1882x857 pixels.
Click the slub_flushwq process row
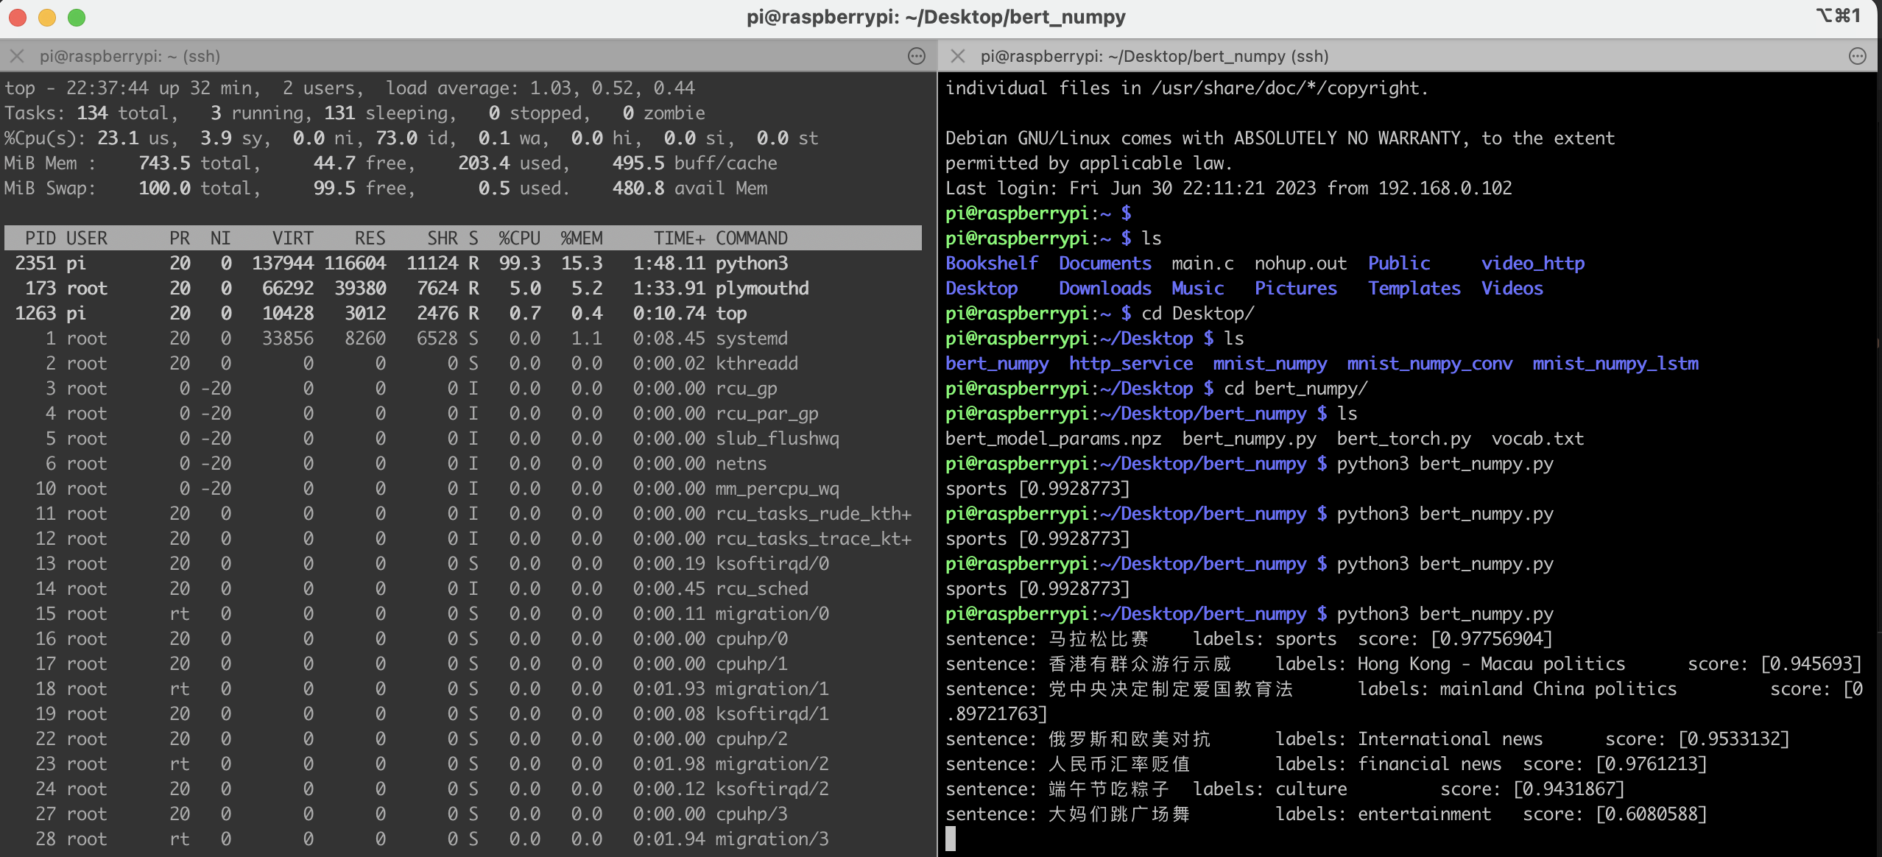pos(463,439)
